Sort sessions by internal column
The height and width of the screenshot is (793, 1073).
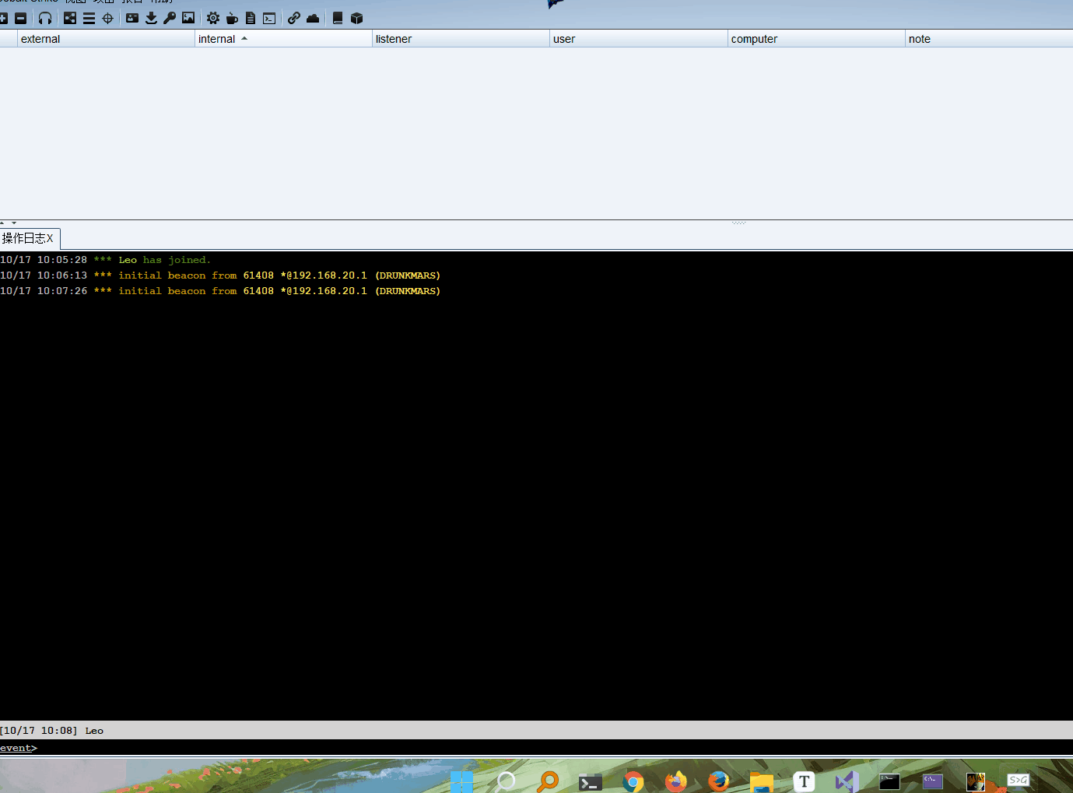[x=283, y=39]
